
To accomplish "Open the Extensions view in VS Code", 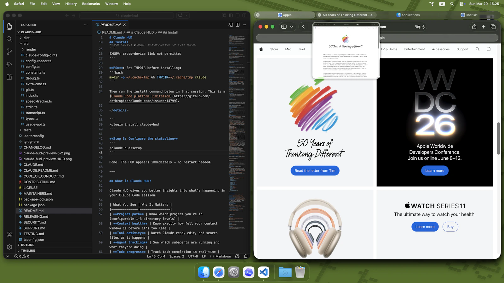I will 9,77.
